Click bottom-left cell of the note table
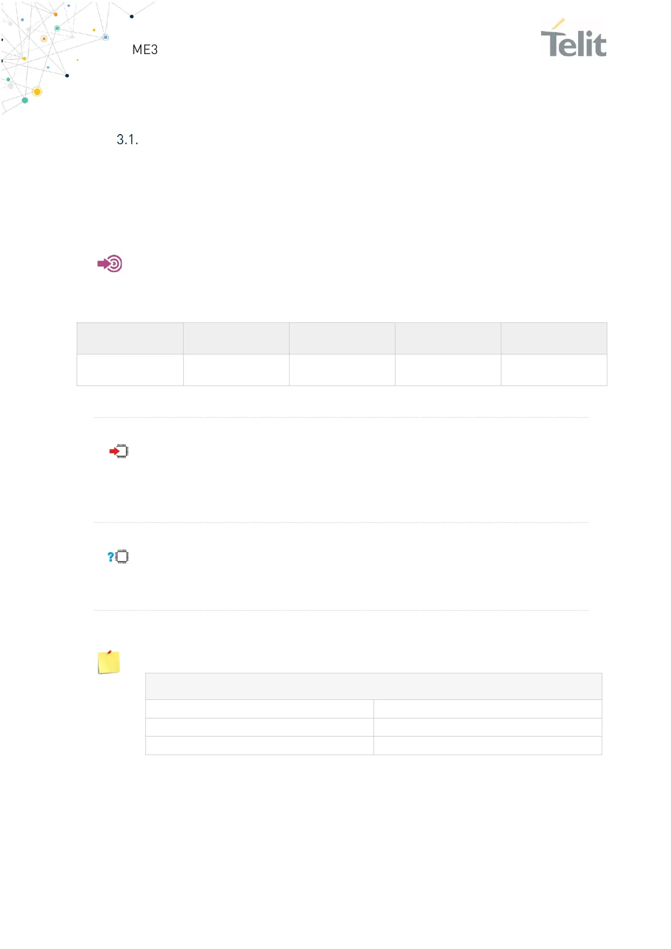 pos(259,746)
